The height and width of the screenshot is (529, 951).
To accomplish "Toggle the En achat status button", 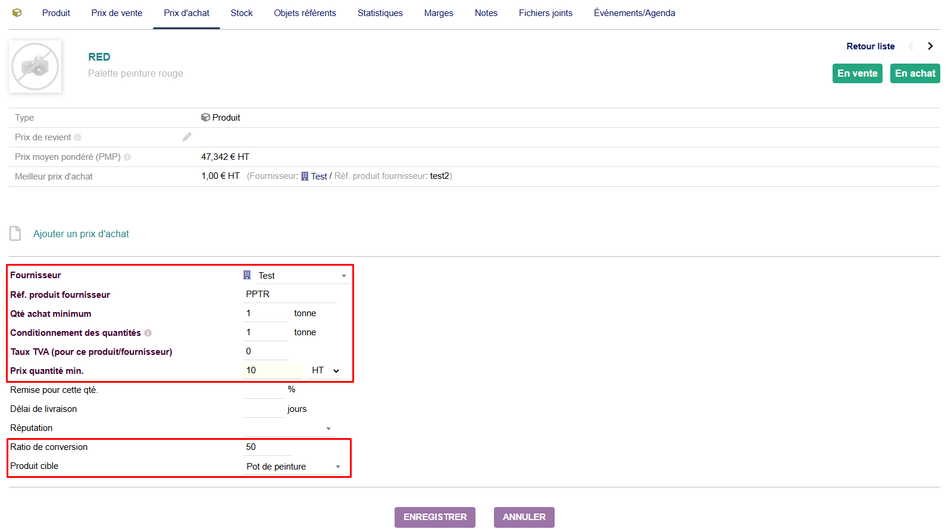I will (915, 74).
